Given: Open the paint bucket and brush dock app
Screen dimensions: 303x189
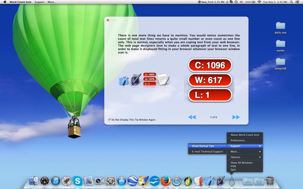Looking at the screenshot, I should point(144,181).
